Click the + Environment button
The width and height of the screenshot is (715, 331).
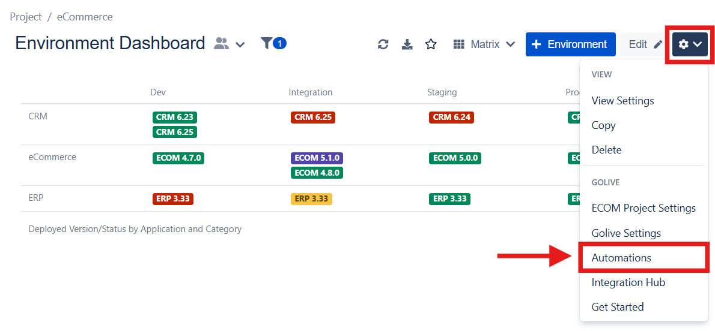(570, 44)
